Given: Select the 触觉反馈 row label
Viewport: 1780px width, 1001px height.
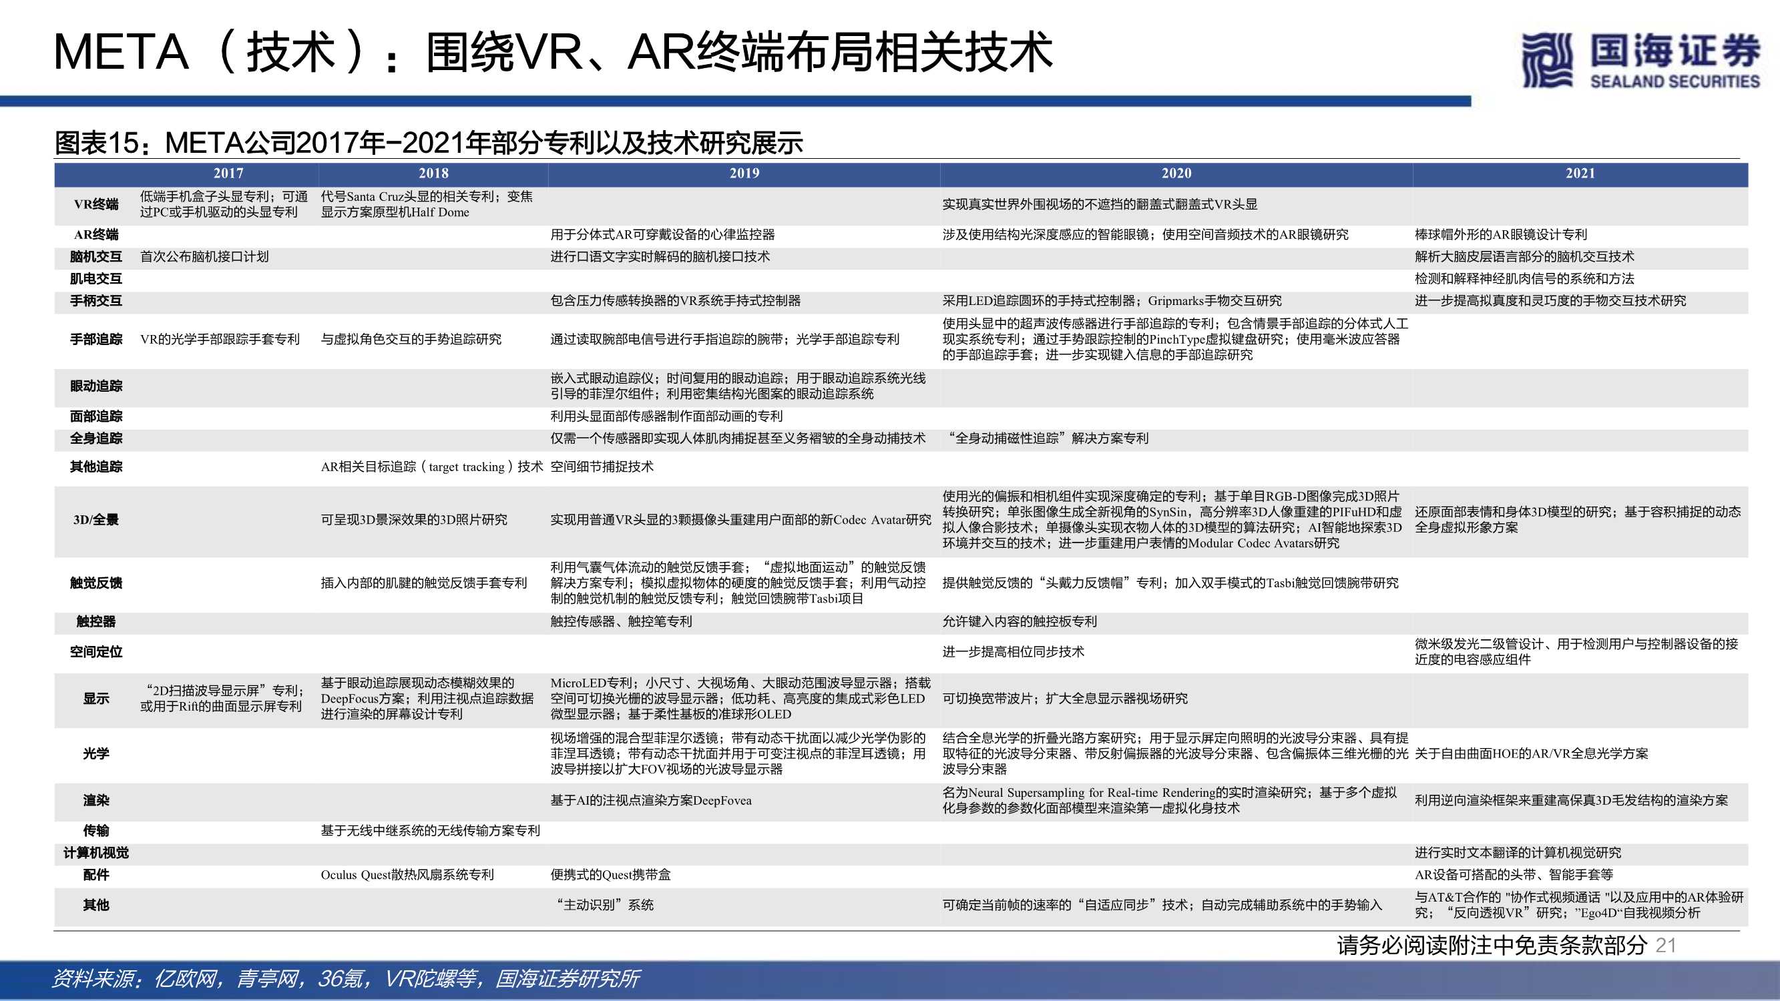Looking at the screenshot, I should pyautogui.click(x=96, y=583).
